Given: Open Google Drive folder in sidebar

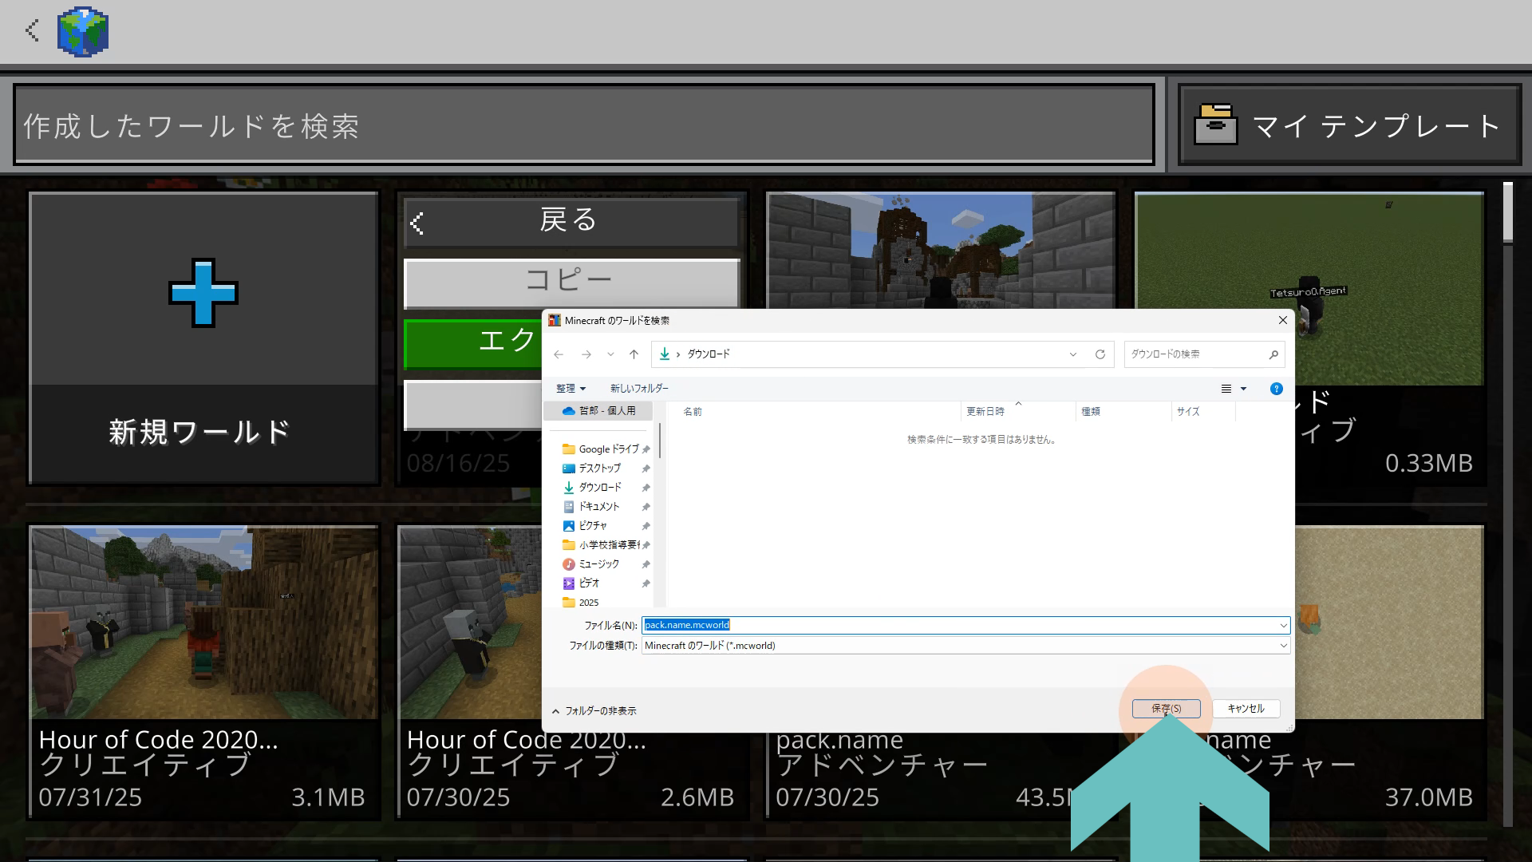Looking at the screenshot, I should coord(608,449).
